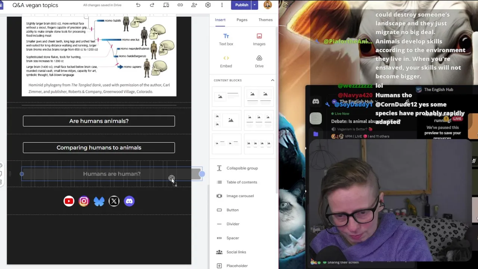Open the more options menu
The width and height of the screenshot is (478, 269).
click(x=222, y=5)
